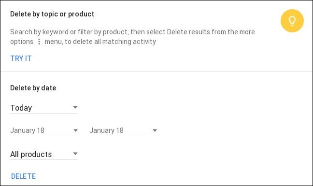Click the yellow lightbulb tip icon
313x186 pixels.
[x=292, y=21]
